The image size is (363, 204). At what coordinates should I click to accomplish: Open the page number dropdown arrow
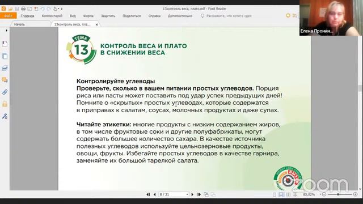point(187,194)
